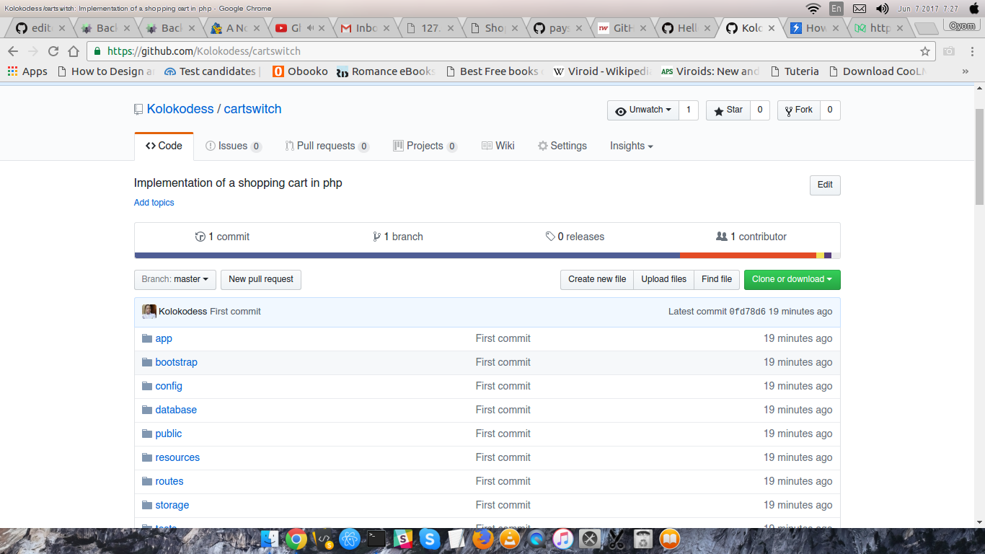
Task: Open the cartswitch repository name link
Action: (x=252, y=109)
